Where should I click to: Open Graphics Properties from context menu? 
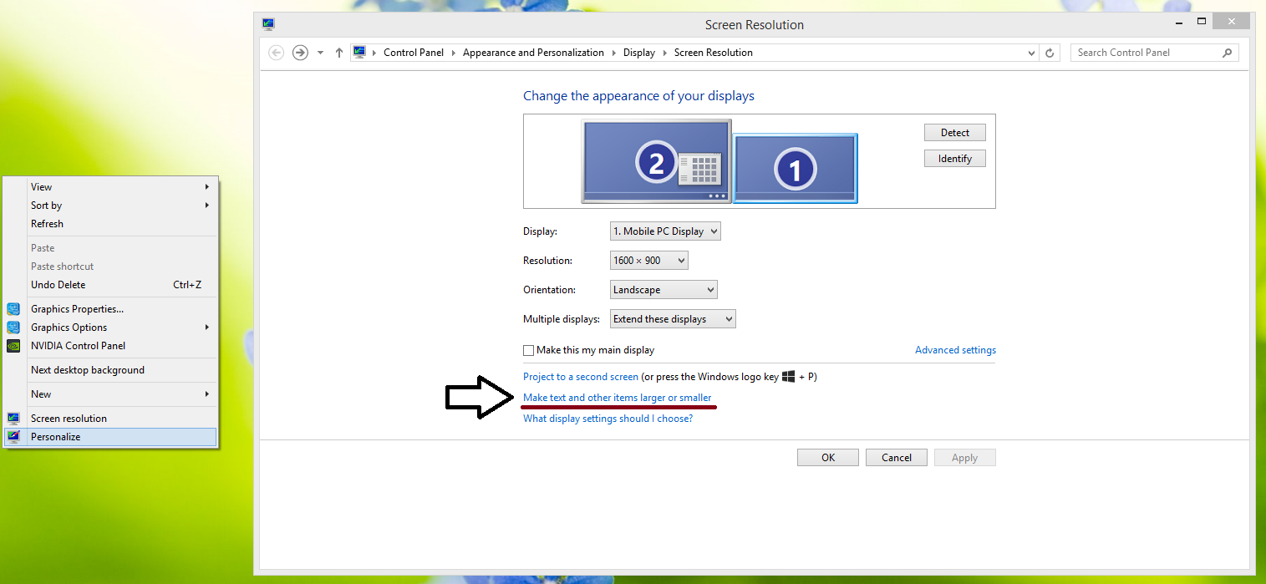[x=110, y=309]
